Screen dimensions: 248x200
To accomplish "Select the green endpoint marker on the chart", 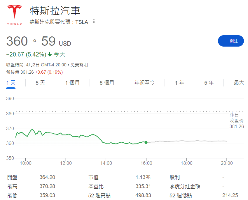I will (146, 142).
